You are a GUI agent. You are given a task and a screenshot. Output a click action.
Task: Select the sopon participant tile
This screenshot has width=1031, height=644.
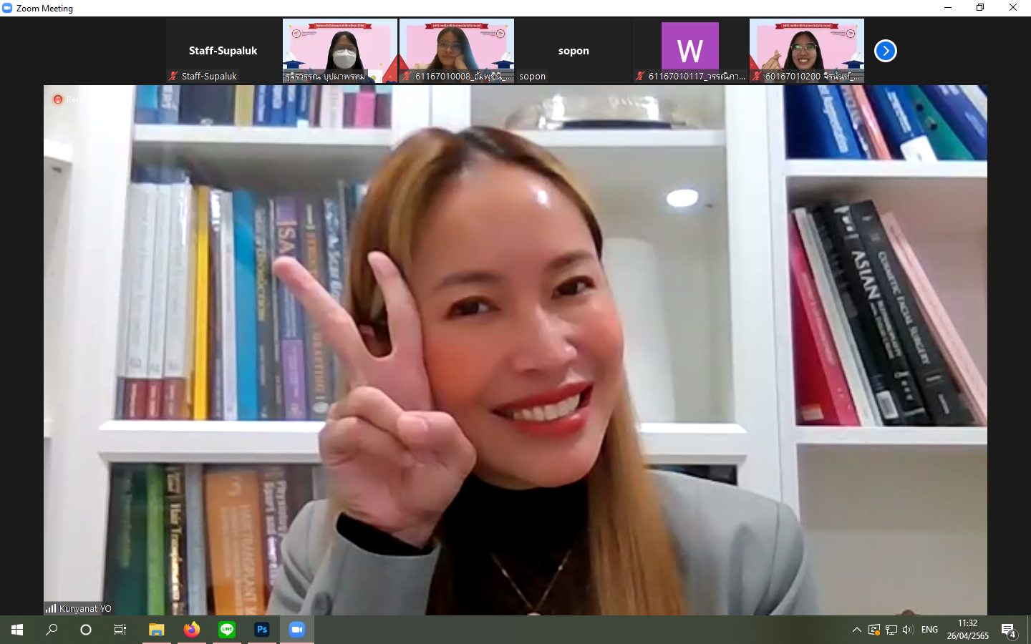(573, 51)
